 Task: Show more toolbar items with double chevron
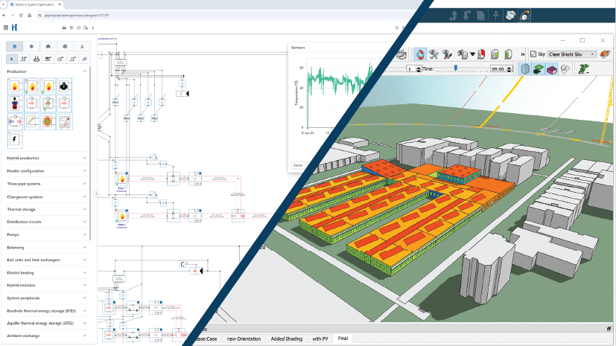point(522,54)
